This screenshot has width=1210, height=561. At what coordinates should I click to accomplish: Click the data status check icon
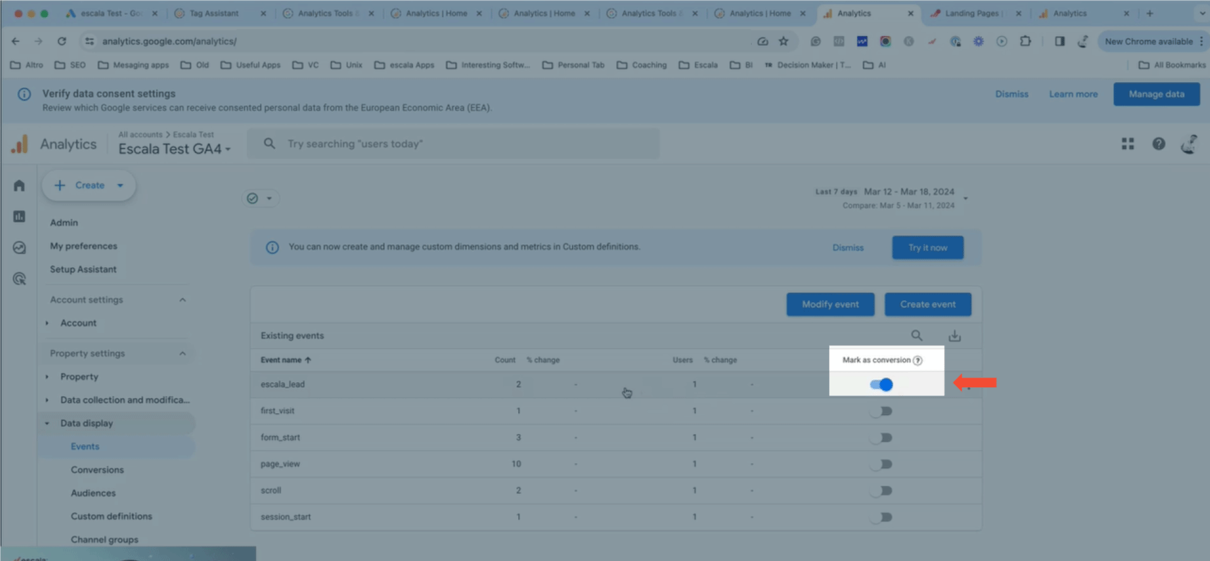tap(252, 198)
